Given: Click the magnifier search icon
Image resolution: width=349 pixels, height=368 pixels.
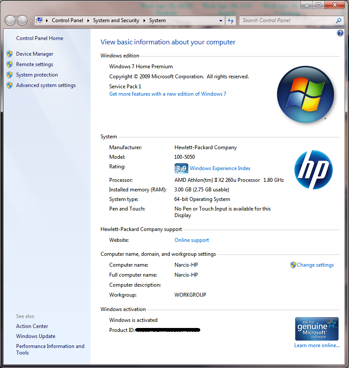Looking at the screenshot, I should pos(339,20).
